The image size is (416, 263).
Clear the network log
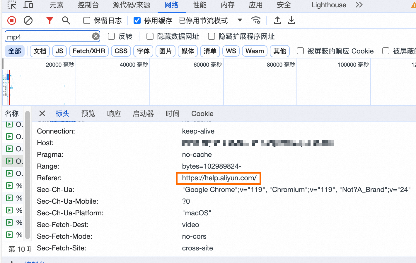(x=28, y=20)
